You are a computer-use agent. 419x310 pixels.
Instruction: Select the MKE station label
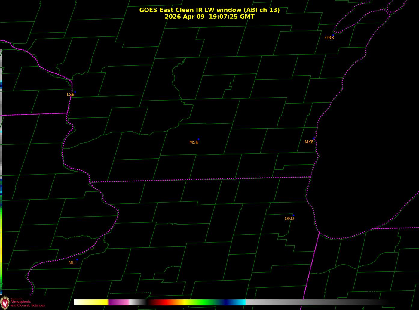[x=309, y=142]
